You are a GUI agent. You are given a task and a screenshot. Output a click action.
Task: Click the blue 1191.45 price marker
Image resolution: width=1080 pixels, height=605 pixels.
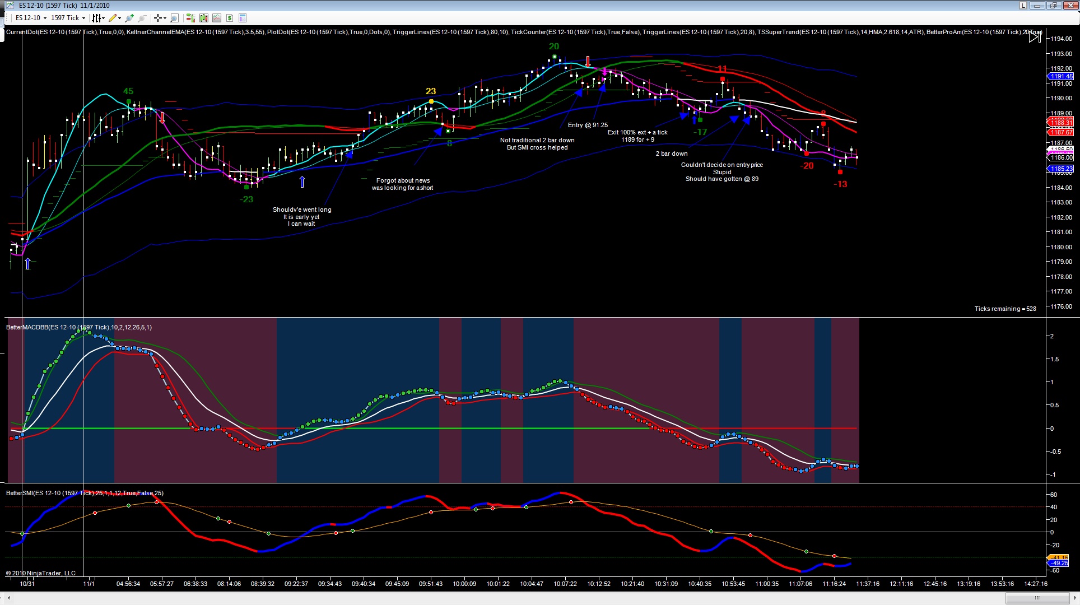point(1060,76)
